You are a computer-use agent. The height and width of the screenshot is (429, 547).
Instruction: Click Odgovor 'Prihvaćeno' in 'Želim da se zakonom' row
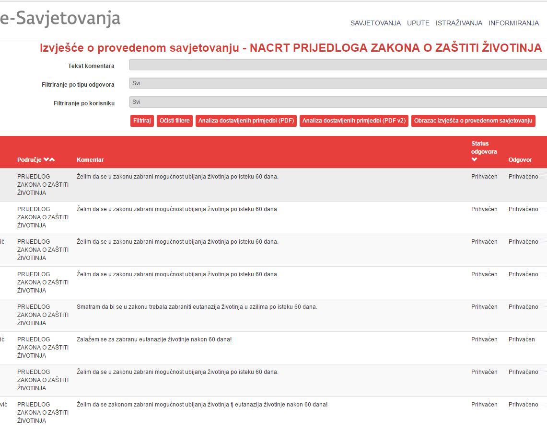coord(524,405)
